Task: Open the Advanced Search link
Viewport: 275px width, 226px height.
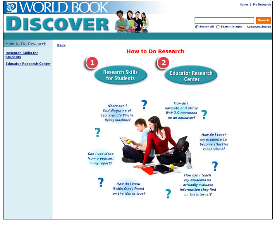Action: pyautogui.click(x=259, y=27)
